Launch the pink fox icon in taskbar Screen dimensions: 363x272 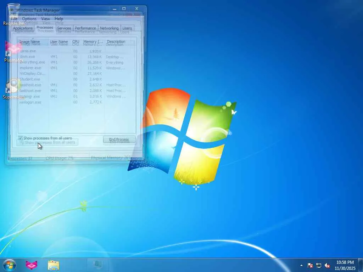[x=32, y=265]
